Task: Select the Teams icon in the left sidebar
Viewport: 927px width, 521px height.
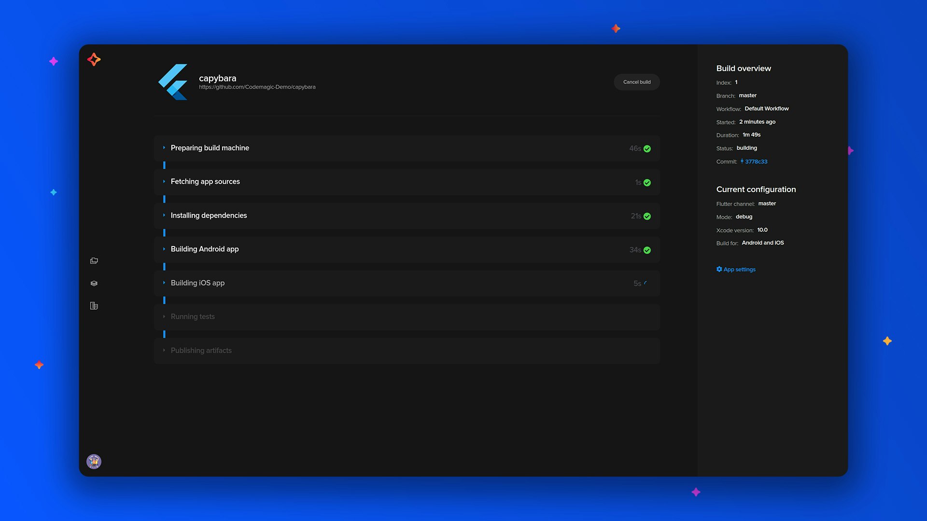Action: coord(94,283)
